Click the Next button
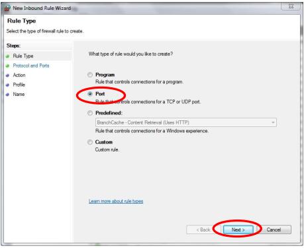 click(x=238, y=229)
